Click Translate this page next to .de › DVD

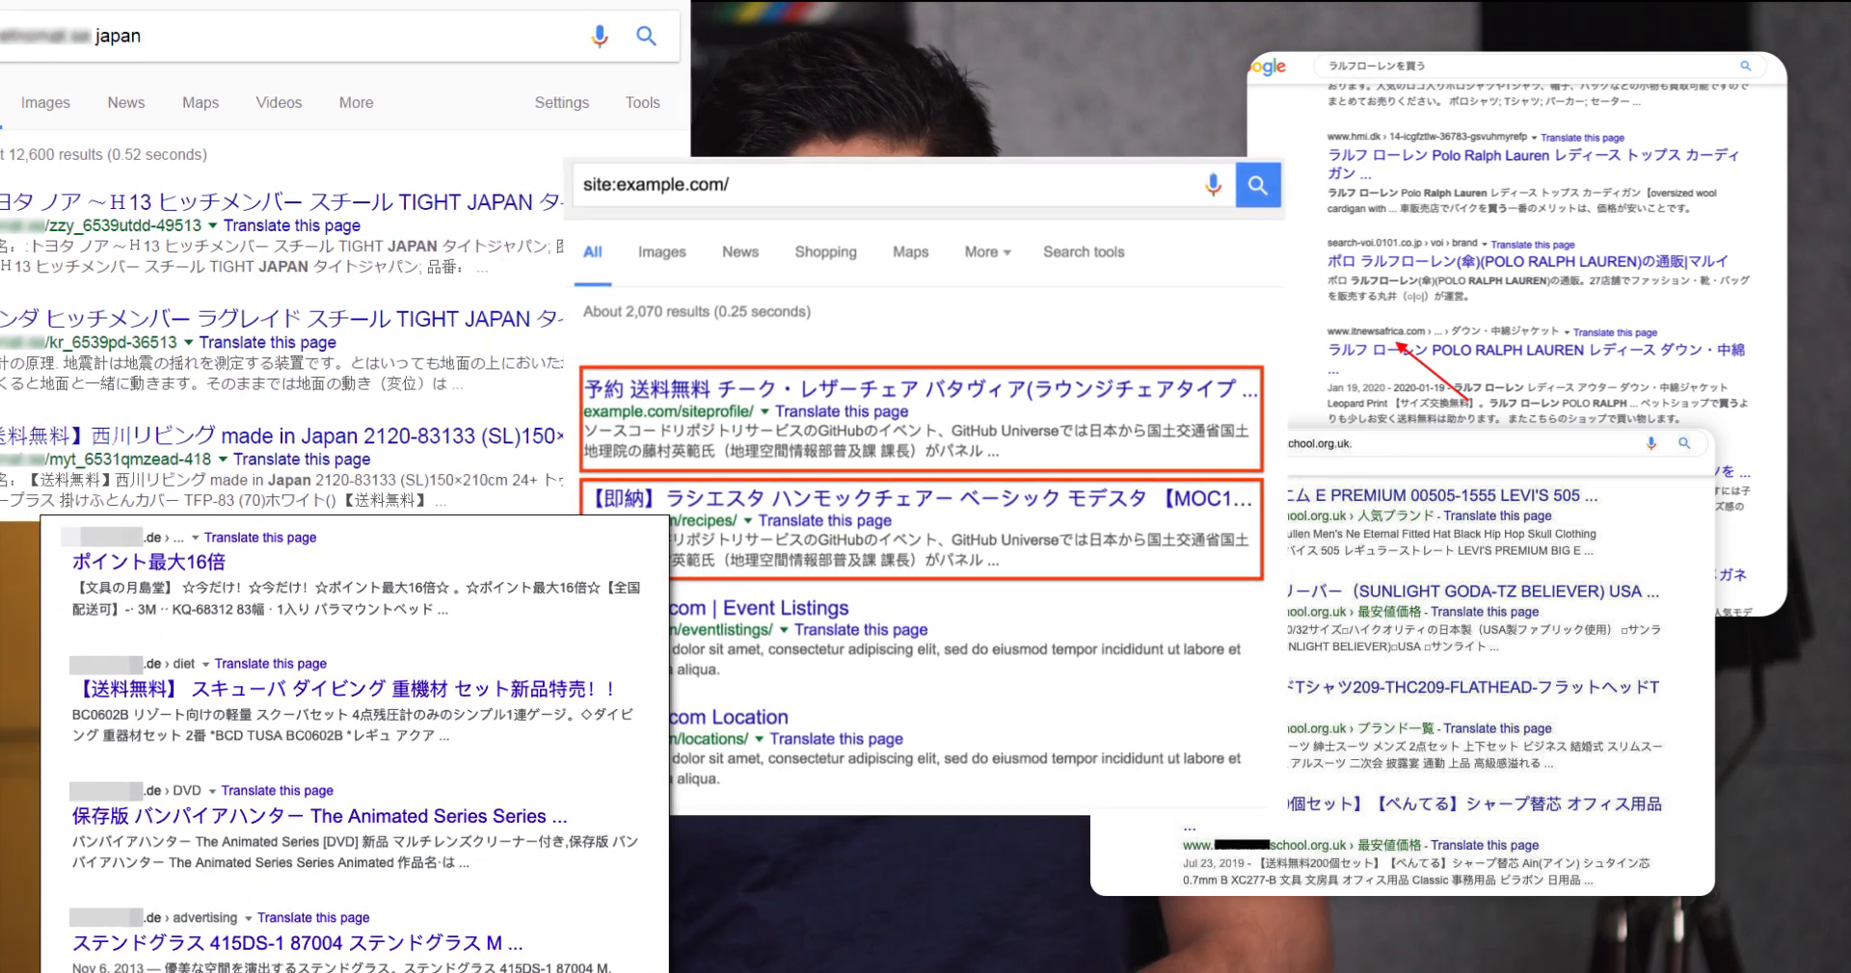coord(278,791)
